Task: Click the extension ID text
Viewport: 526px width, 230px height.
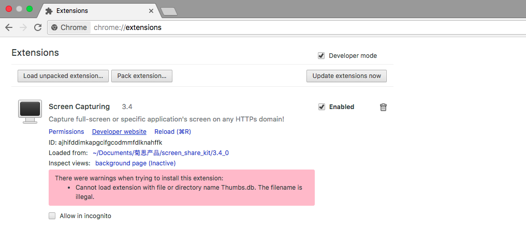Action: [x=105, y=142]
